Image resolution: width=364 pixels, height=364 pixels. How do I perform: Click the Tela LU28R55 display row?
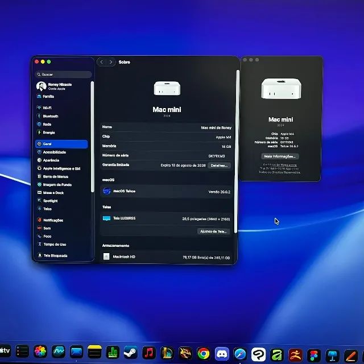167,218
